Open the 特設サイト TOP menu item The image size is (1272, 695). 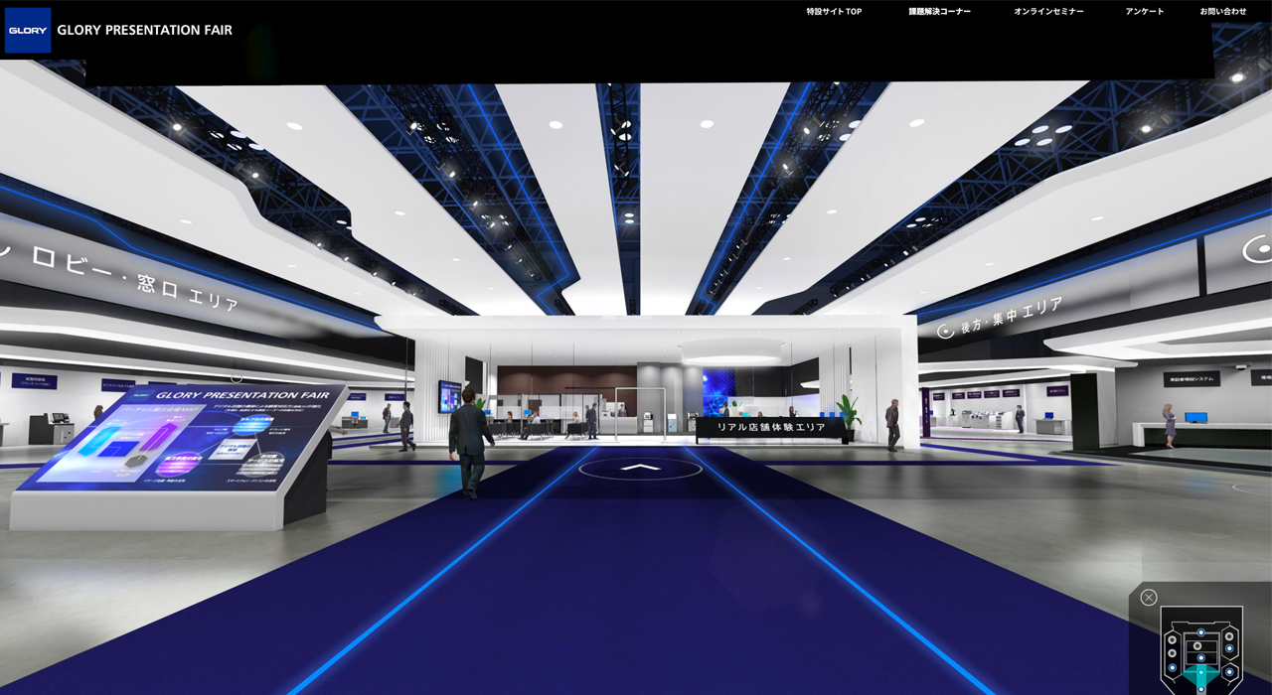[x=834, y=12]
